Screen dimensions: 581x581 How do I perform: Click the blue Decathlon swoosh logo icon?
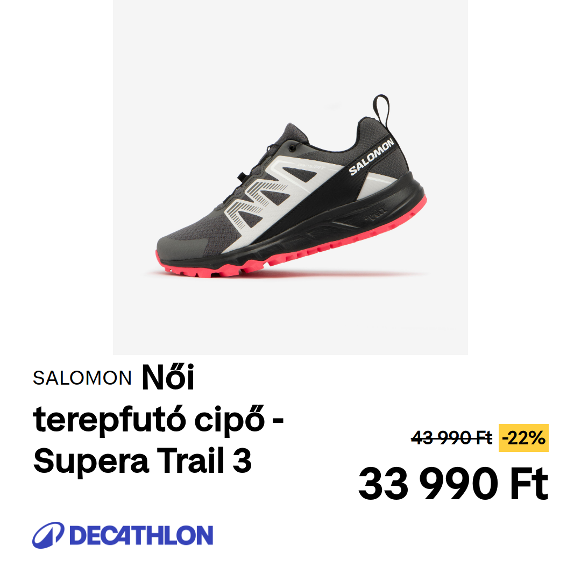pyautogui.click(x=48, y=535)
